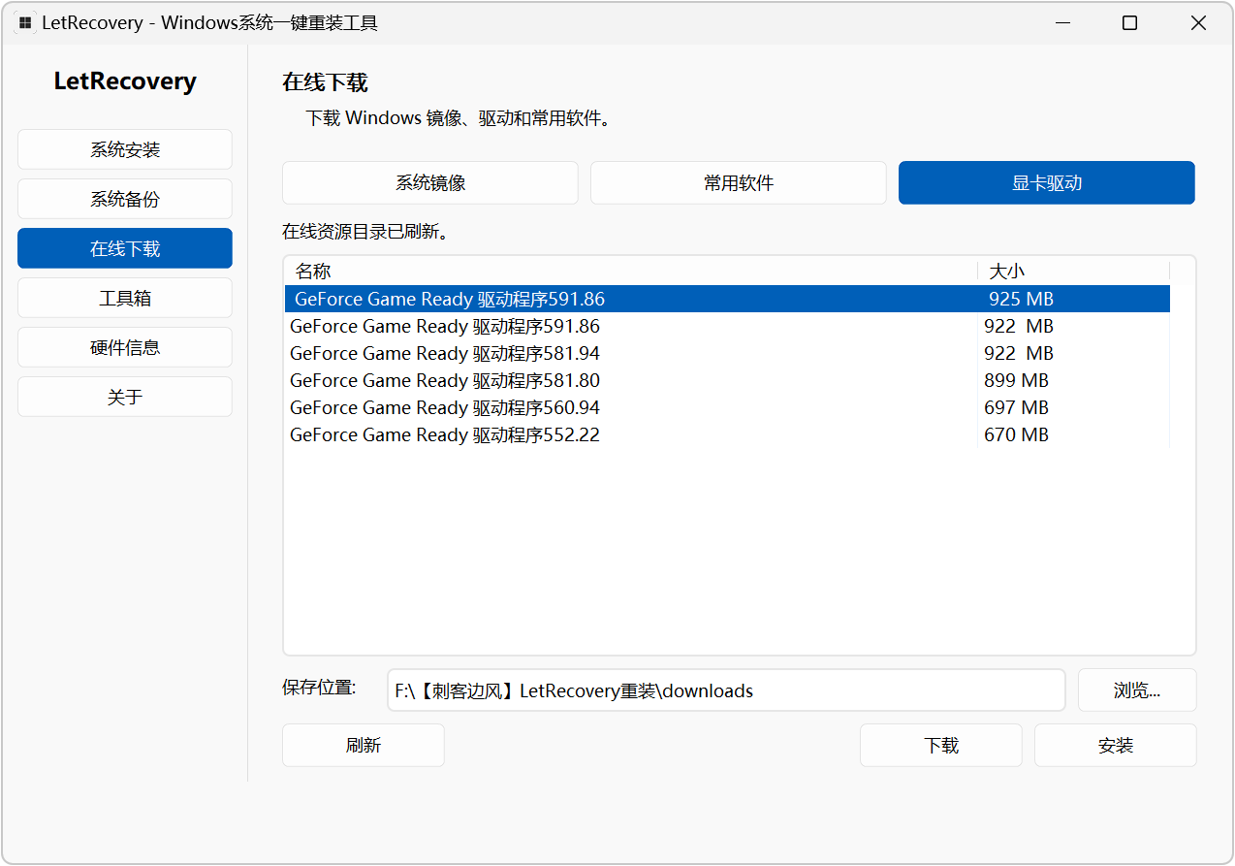Open the 系统安装 sidebar page
The width and height of the screenshot is (1235, 866).
tap(125, 149)
